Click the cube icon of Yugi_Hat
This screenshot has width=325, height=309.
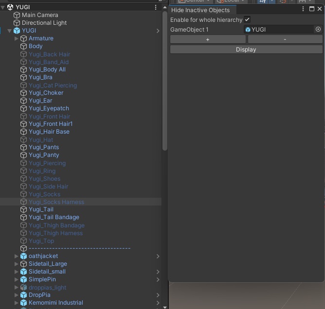coord(23,140)
